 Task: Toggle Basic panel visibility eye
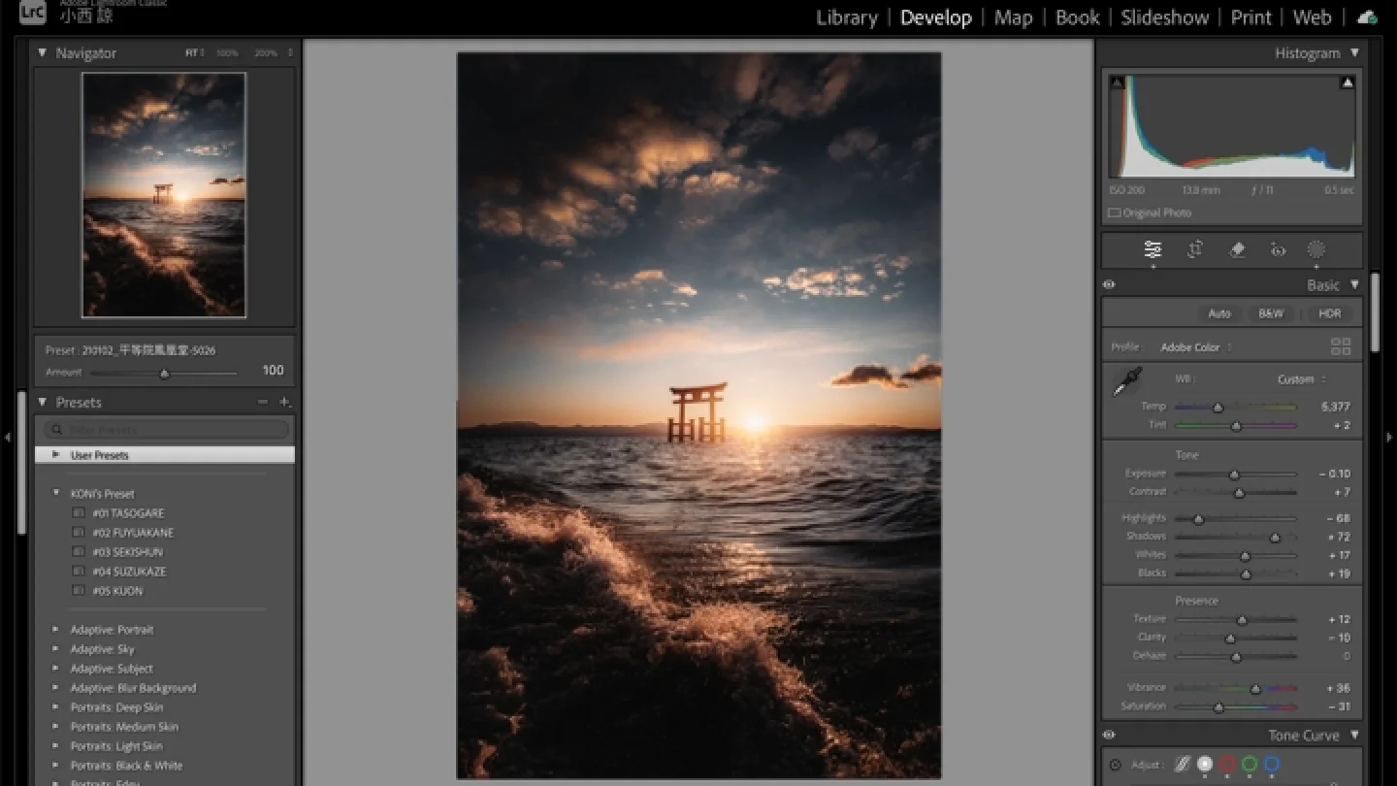(x=1109, y=284)
